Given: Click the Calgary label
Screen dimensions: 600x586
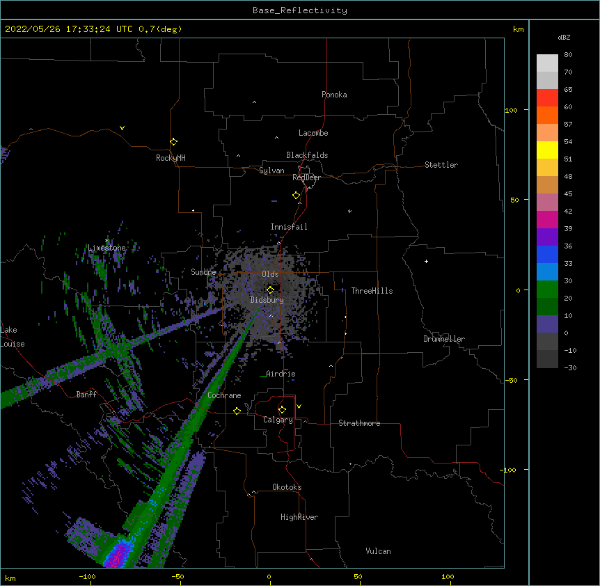Looking at the screenshot, I should click(278, 420).
